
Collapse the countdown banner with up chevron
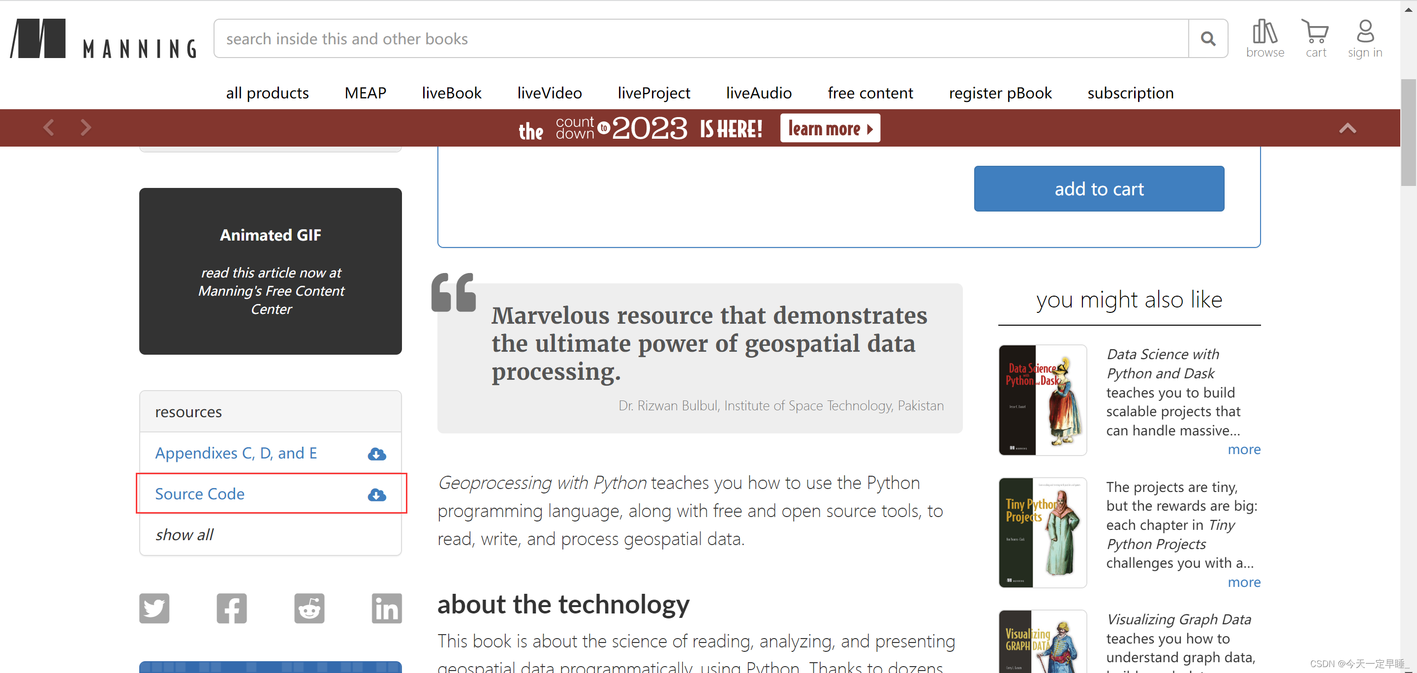click(x=1347, y=128)
